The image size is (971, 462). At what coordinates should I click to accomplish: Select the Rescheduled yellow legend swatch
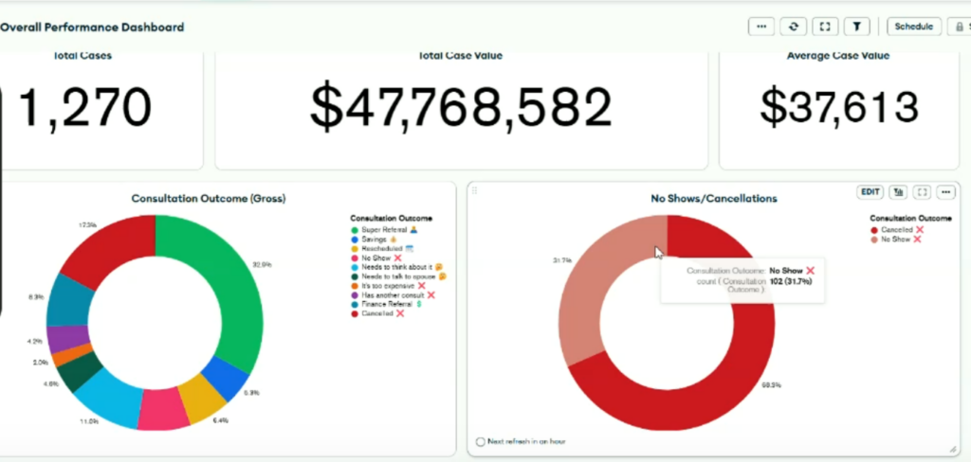click(355, 248)
